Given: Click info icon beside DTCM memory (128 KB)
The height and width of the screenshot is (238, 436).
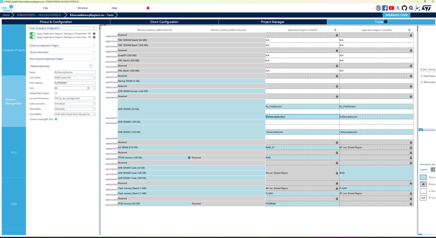Looking at the screenshot, I should [189, 157].
